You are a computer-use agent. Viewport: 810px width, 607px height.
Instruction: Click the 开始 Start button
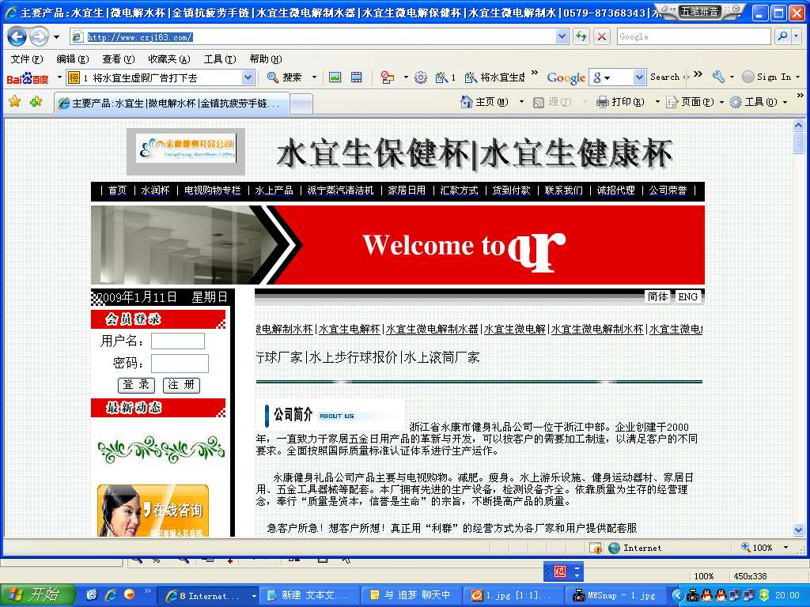(x=37, y=595)
